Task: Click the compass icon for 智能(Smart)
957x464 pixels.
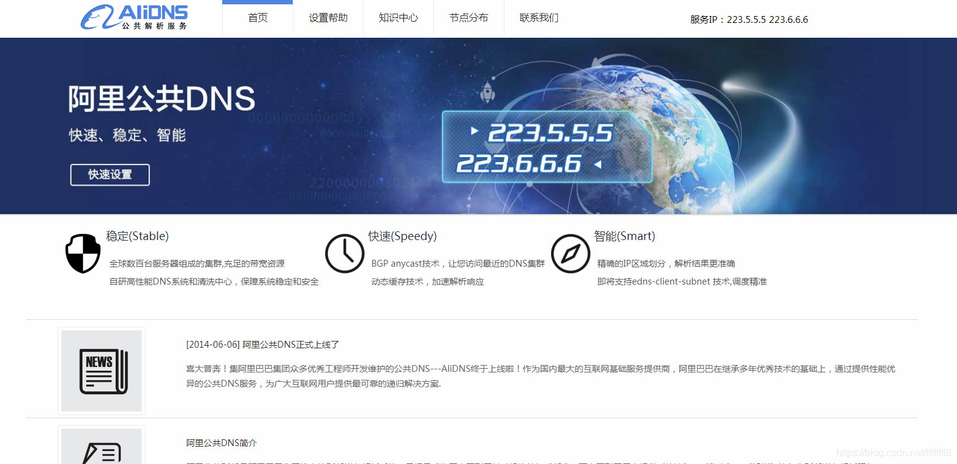Action: (570, 254)
